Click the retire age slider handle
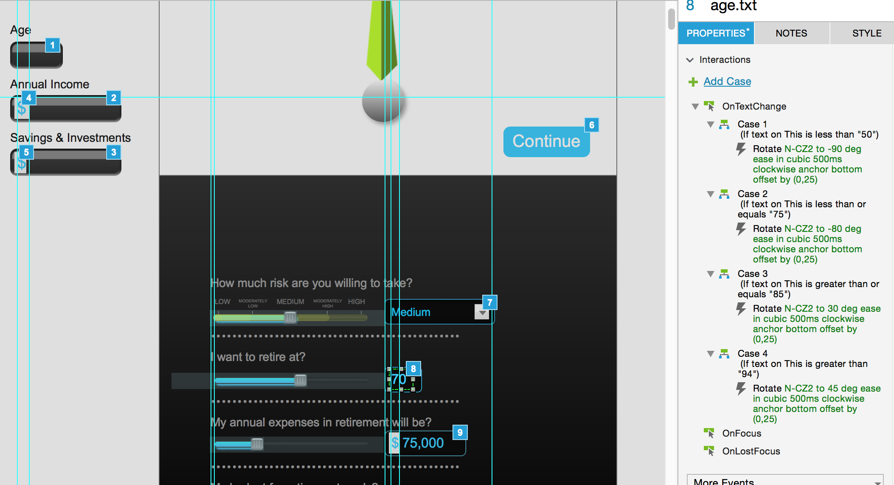894x485 pixels. coord(300,380)
